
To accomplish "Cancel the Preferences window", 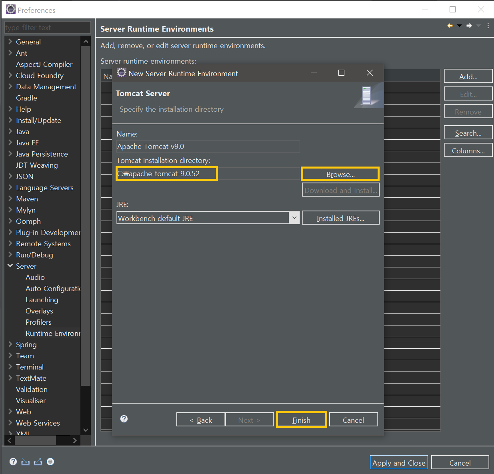I will (x=460, y=462).
